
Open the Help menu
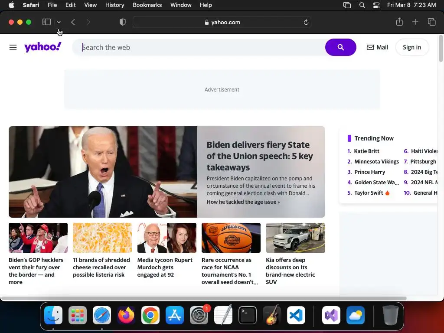click(x=206, y=5)
